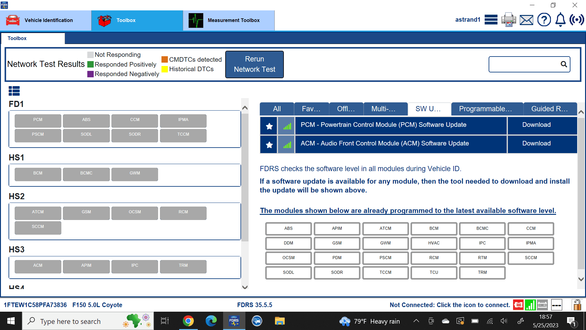The image size is (586, 330).
Task: Open PCM - Powertrain Control Module Software Update
Action: (401, 126)
